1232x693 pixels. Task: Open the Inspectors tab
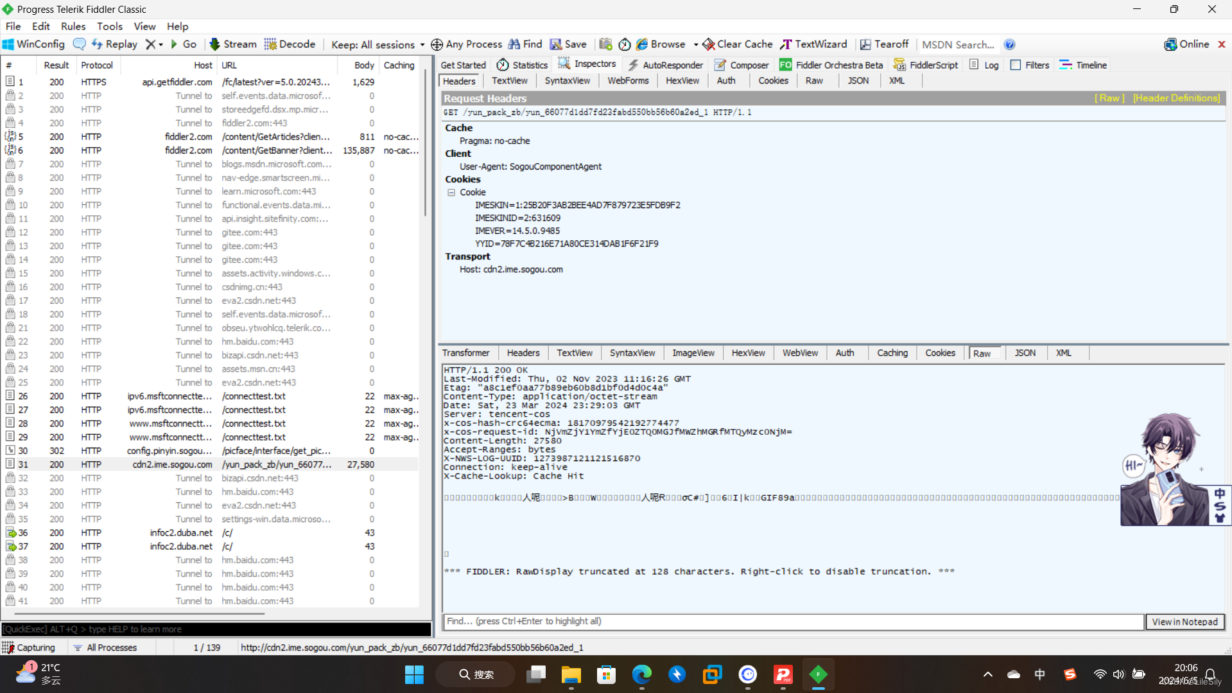587,64
